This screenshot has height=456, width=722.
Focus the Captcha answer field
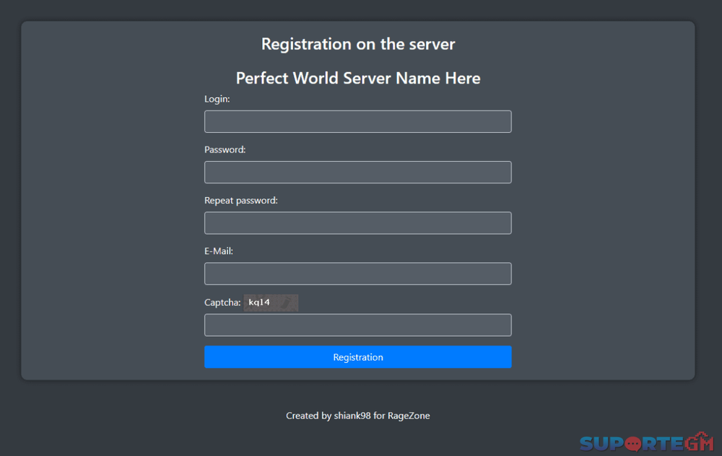(357, 325)
